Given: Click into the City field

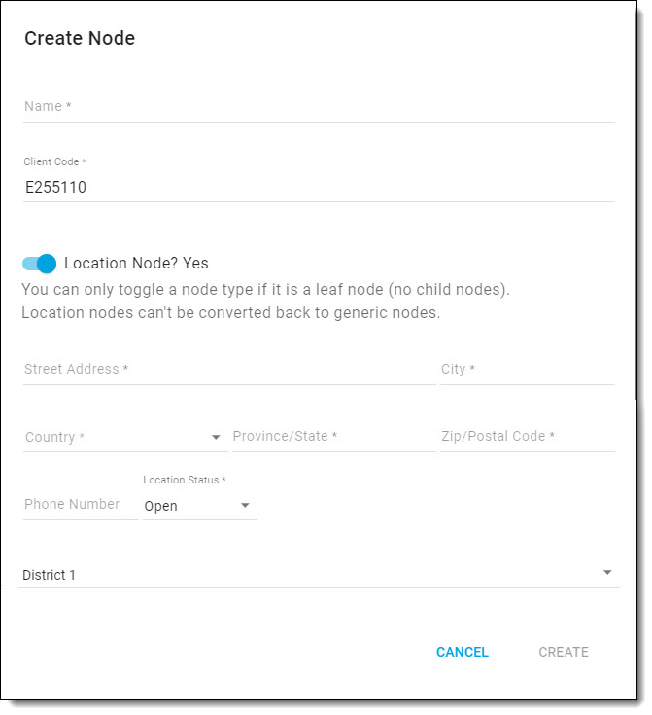Looking at the screenshot, I should click(x=528, y=370).
